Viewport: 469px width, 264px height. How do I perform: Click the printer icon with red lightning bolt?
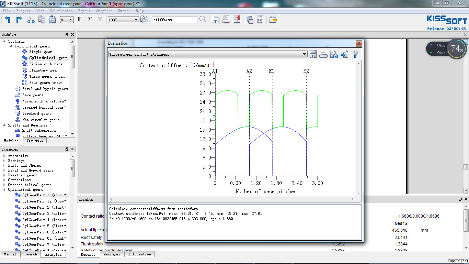click(237, 20)
